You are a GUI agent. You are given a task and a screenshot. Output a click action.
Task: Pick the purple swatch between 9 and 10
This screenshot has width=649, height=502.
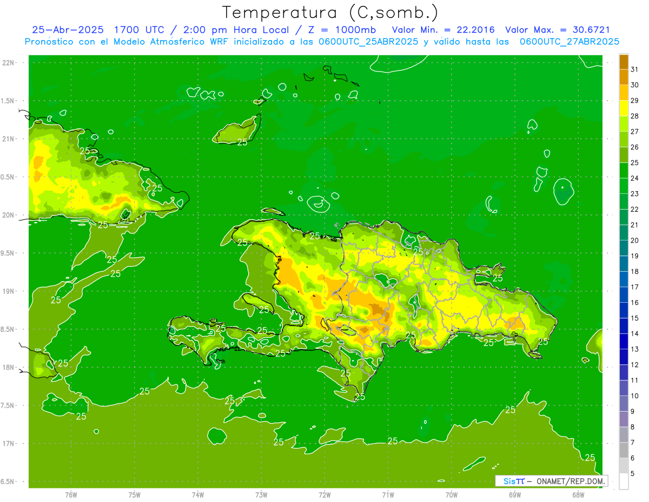(624, 403)
